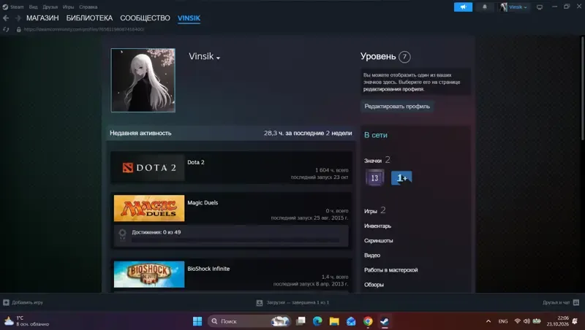
Task: Expand the Vinsik name dropdown arrow
Action: pyautogui.click(x=218, y=58)
